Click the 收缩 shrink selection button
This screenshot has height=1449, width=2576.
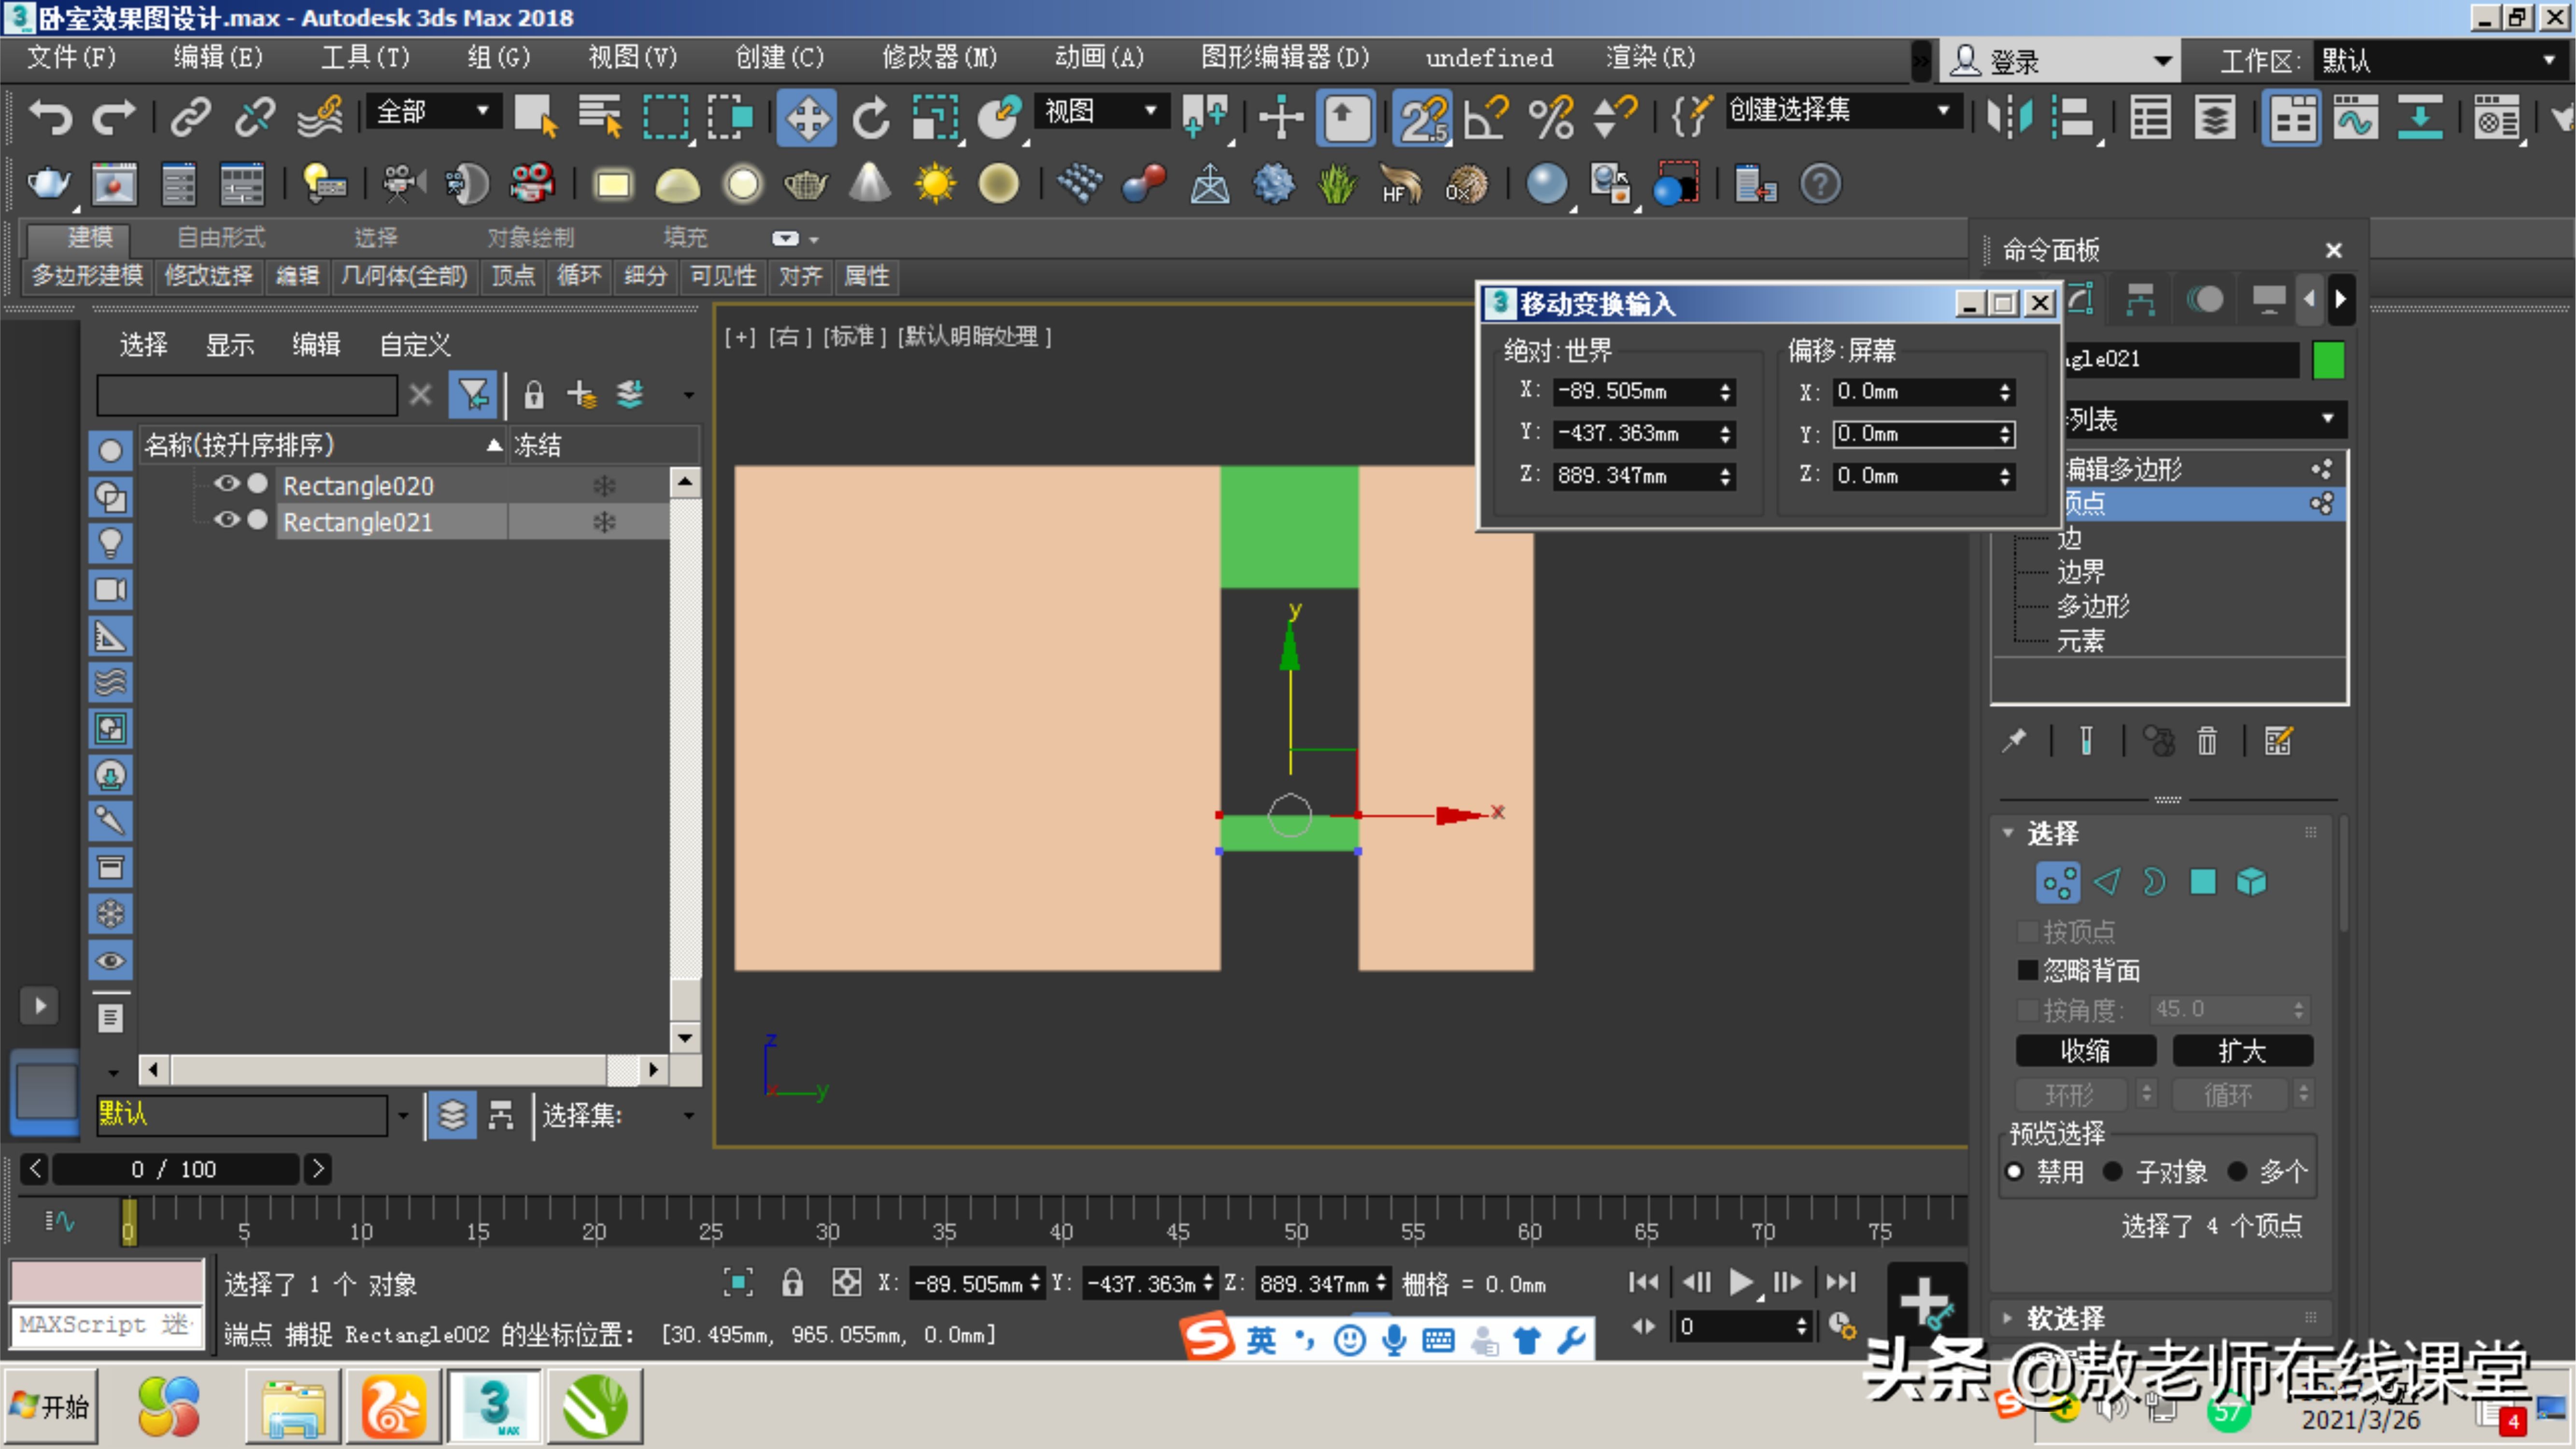click(x=2086, y=1050)
